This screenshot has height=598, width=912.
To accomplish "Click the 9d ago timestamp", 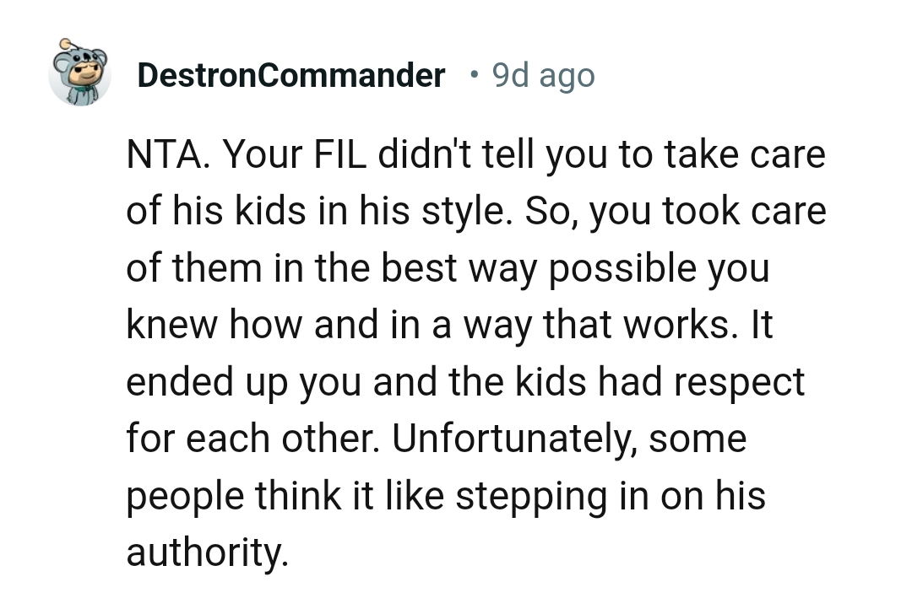I will [x=543, y=76].
